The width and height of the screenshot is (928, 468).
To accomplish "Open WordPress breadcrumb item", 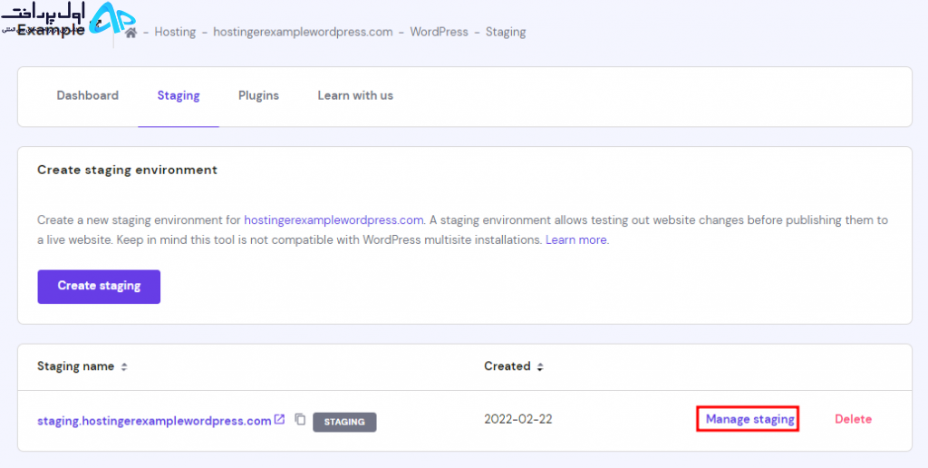I will pos(440,32).
